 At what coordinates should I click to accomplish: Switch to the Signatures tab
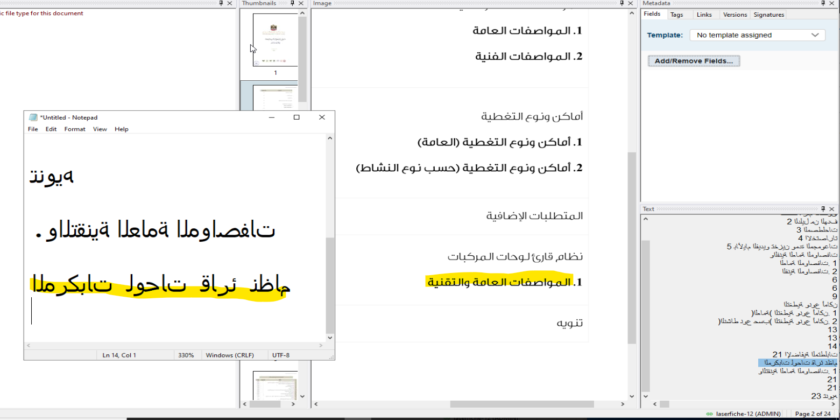(768, 15)
